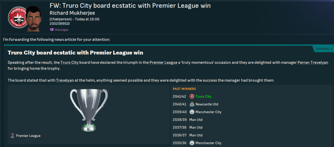Open the Messages category label

61,30
